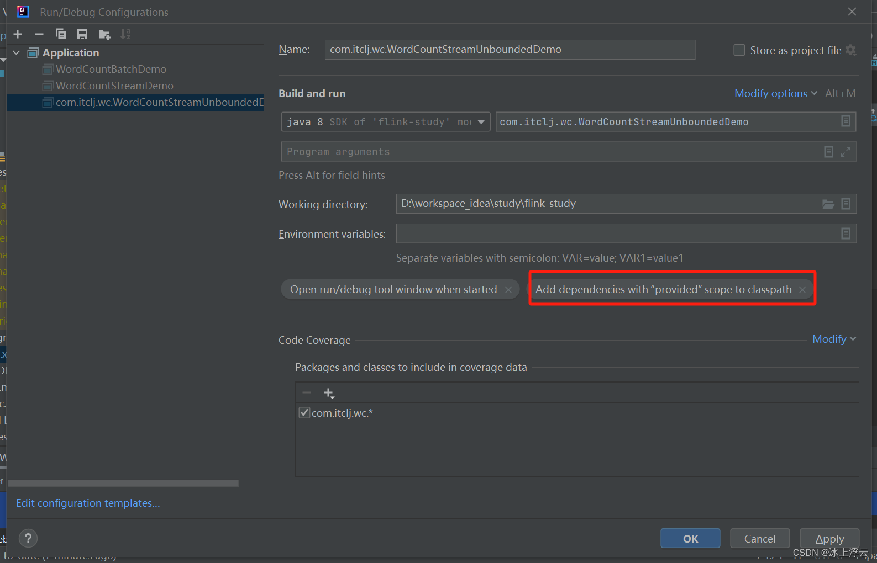
Task: Click the 'Code Coverage' section label
Action: coord(314,340)
